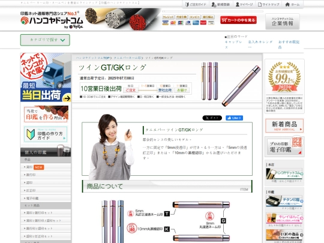This screenshot has height=243, width=324.
Task: Click the G label in product diagram
Action: tap(223, 221)
